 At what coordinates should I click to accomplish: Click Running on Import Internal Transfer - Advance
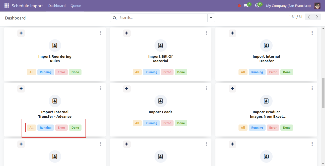pyautogui.click(x=46, y=128)
